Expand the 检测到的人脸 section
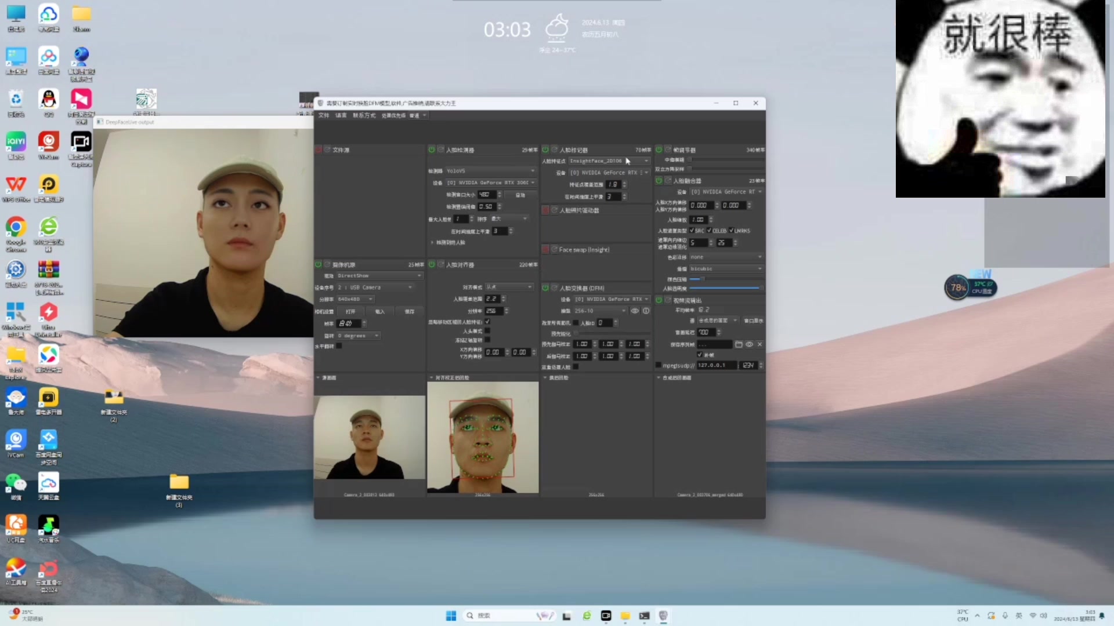The image size is (1114, 626). click(x=447, y=242)
